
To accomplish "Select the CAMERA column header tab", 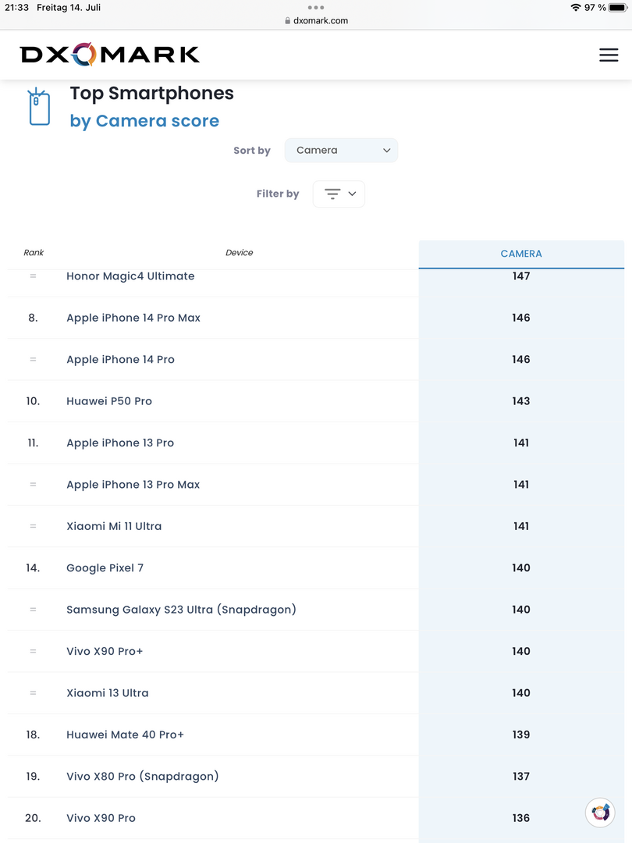I will [521, 254].
